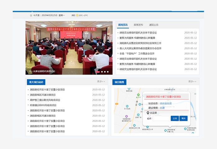Click the clock icon beside 今天是
Viewport: 217px width, 149px height.
pyautogui.click(x=31, y=15)
